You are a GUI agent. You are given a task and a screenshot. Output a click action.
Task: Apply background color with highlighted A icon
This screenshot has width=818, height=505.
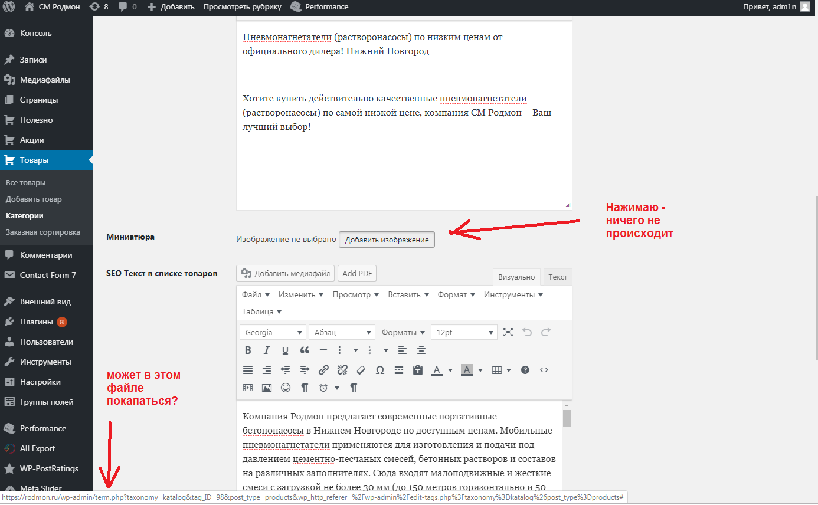[467, 370]
